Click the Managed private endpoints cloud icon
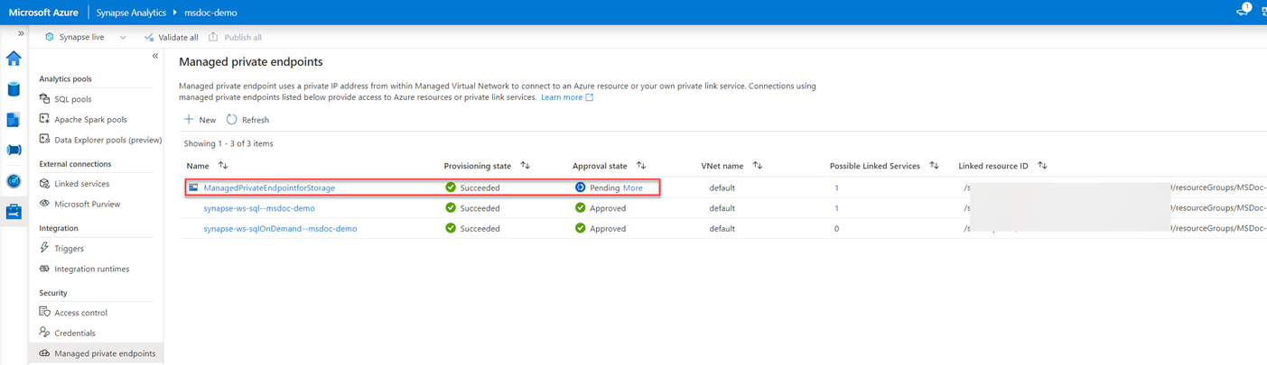 point(45,353)
